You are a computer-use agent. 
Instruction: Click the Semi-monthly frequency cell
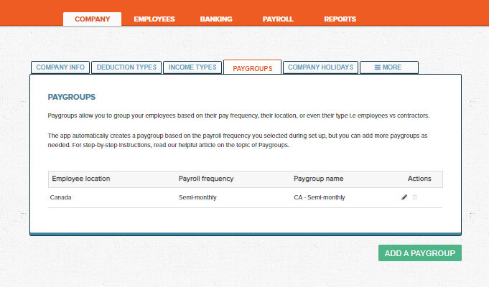coord(199,197)
